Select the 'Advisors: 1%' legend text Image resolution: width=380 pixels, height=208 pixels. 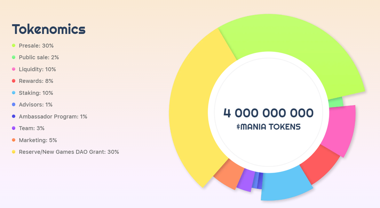(36, 105)
